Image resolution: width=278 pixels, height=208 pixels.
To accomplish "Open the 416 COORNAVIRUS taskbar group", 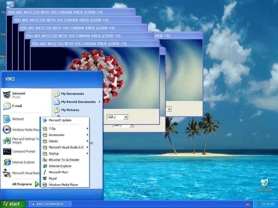I will pos(50,204).
